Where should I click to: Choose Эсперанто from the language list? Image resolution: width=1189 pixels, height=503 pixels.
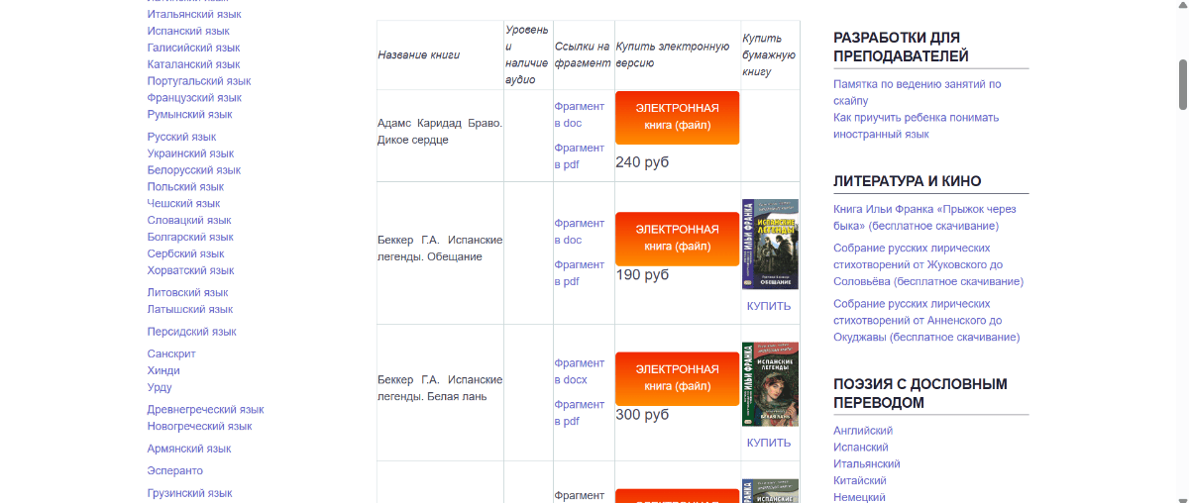[x=174, y=471]
